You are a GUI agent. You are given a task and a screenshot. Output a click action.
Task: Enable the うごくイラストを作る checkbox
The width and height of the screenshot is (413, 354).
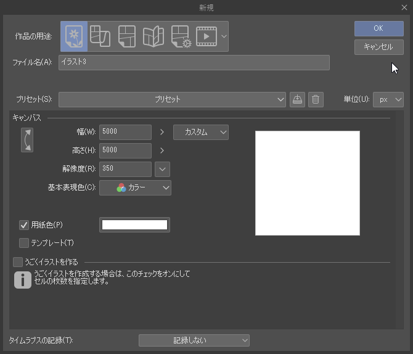[18, 262]
